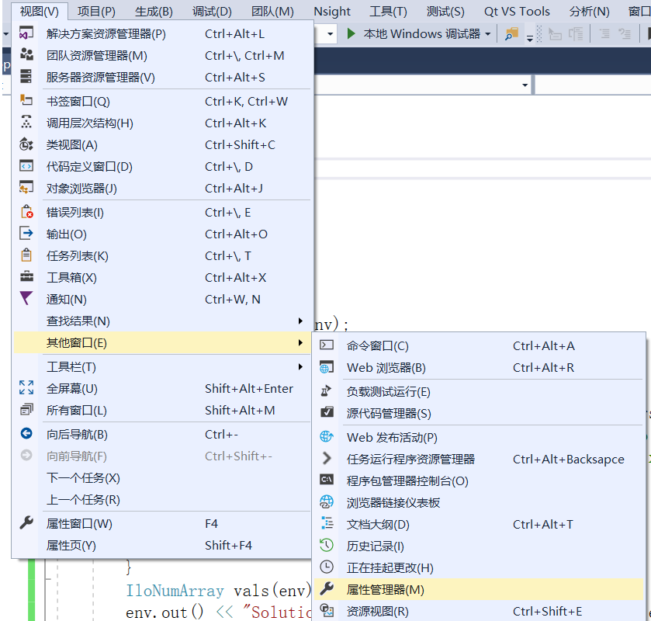
Task: Click the Property Manager wrench icon
Action: tap(327, 588)
